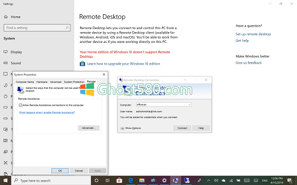This screenshot has height=185, width=297.
Task: Switch to Hardware tab
Action: [42, 82]
